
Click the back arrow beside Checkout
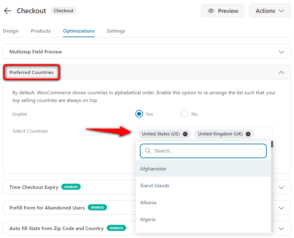pos(7,11)
